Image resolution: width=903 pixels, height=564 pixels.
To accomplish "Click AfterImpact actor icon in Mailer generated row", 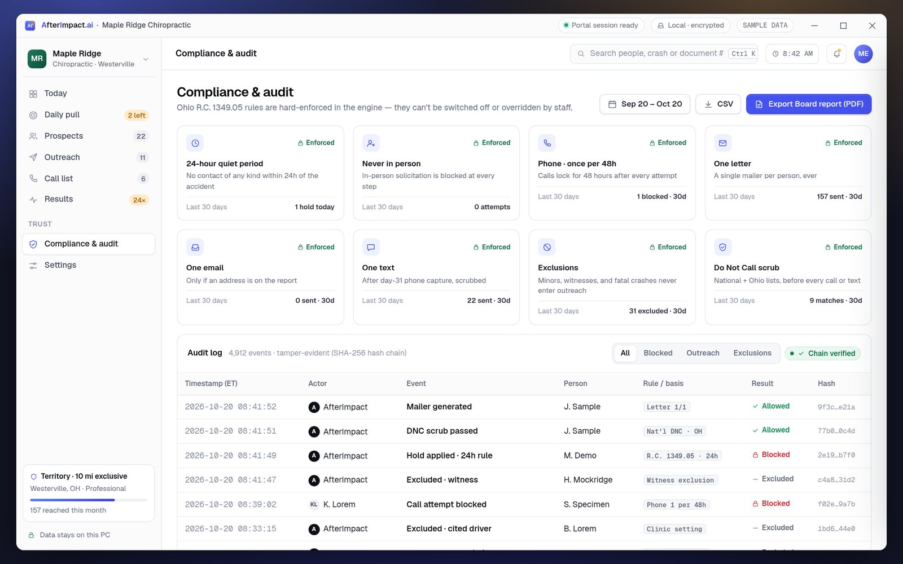I will [314, 407].
